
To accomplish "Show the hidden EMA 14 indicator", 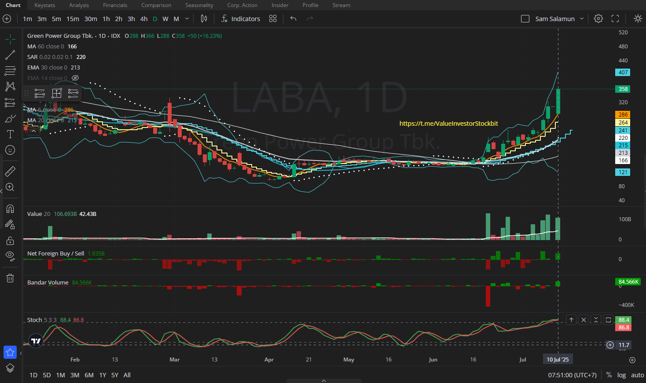I will tap(75, 78).
